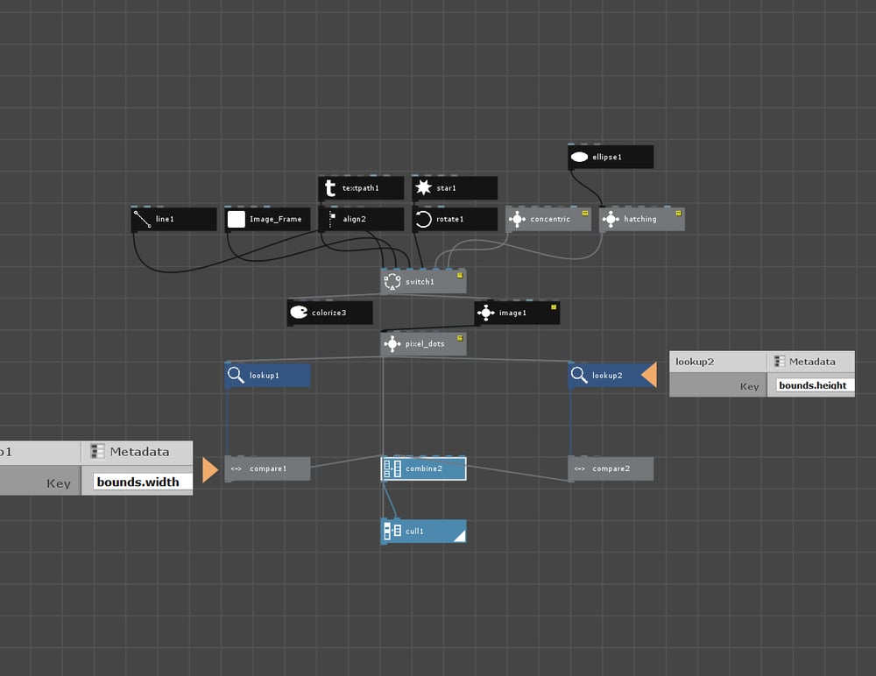This screenshot has width=876, height=676.
Task: Select the align2 node icon
Action: [x=332, y=220]
